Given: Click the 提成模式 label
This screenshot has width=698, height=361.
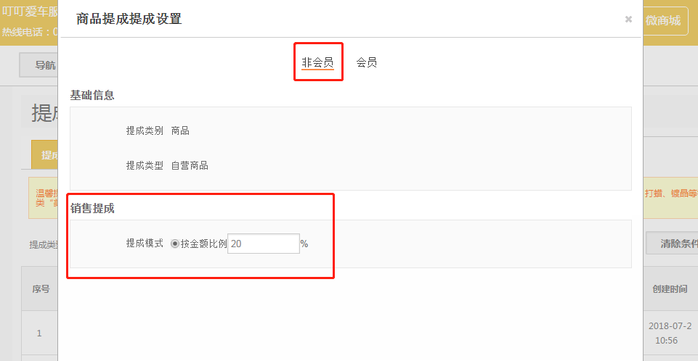Looking at the screenshot, I should click(x=145, y=244).
